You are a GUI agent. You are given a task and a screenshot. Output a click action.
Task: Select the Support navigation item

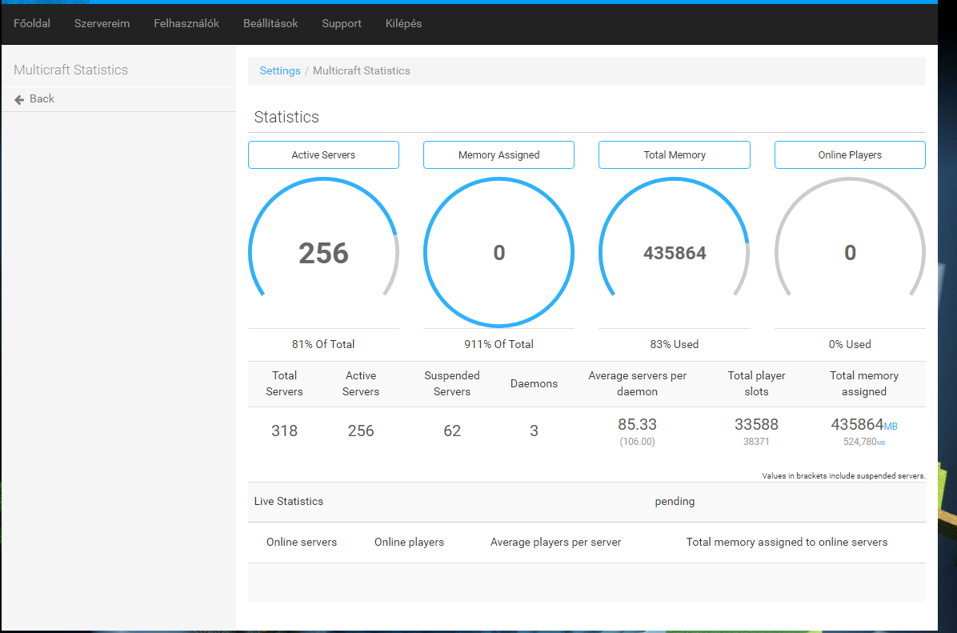click(342, 23)
